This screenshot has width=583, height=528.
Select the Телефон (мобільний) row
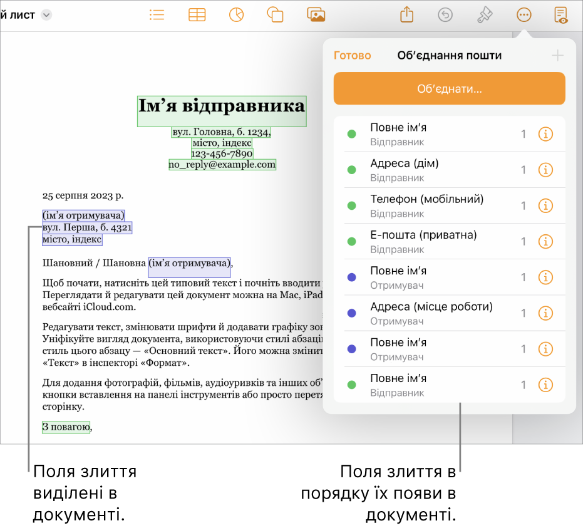(450, 205)
